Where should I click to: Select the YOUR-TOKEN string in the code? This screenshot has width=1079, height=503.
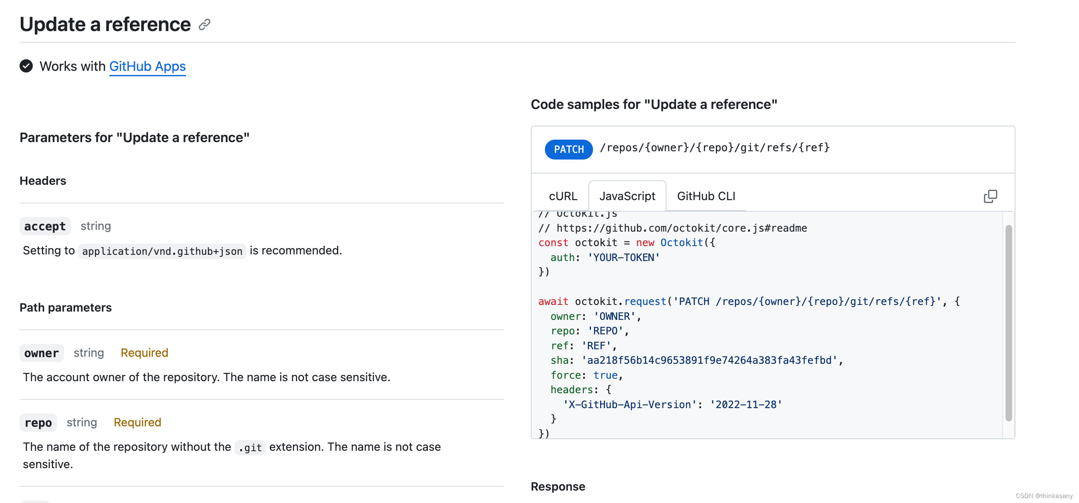(623, 258)
